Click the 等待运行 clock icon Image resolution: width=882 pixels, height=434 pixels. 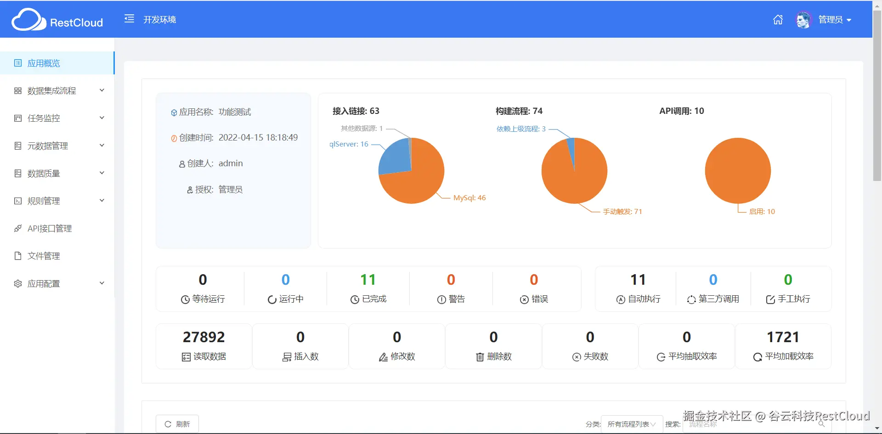tap(185, 299)
